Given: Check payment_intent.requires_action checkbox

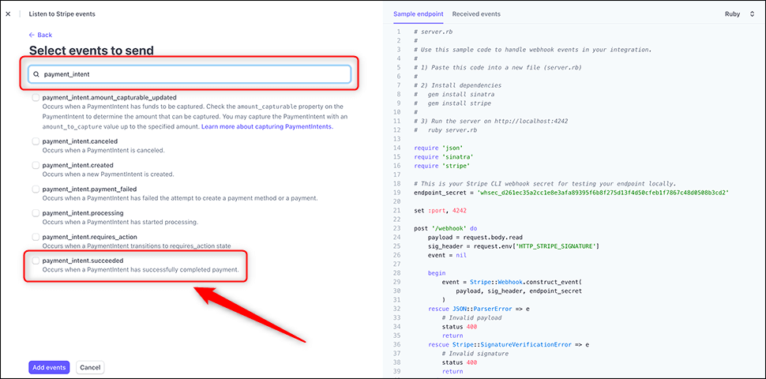Looking at the screenshot, I should pyautogui.click(x=36, y=237).
